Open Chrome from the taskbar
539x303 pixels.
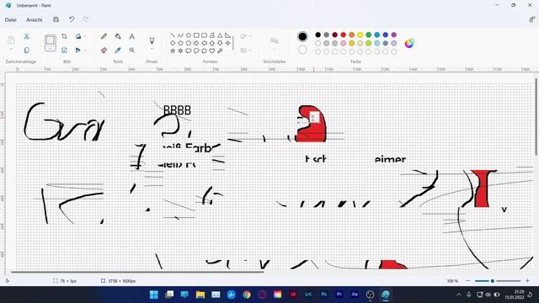tap(247, 295)
